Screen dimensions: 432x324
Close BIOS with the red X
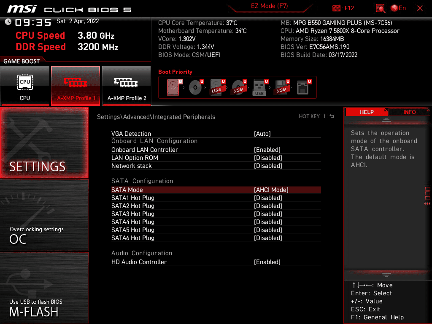420,8
